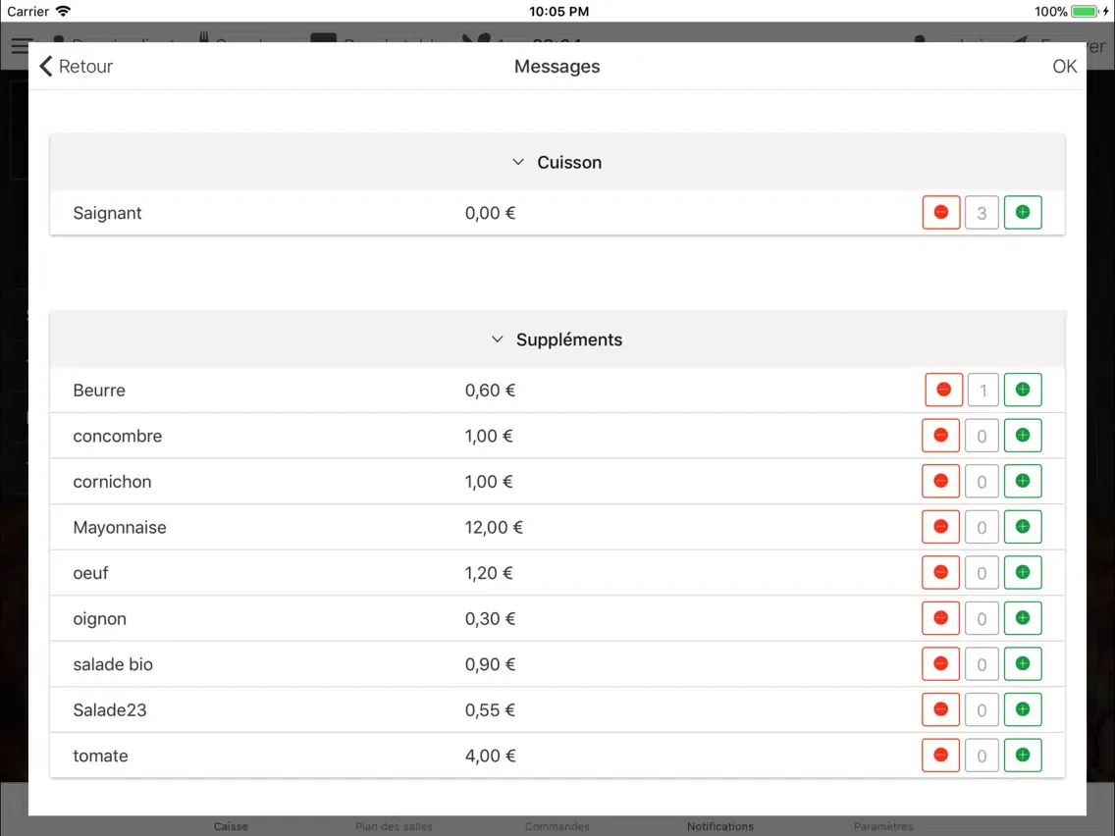The width and height of the screenshot is (1115, 836).
Task: Select the cornichon quantity field
Action: 982,481
